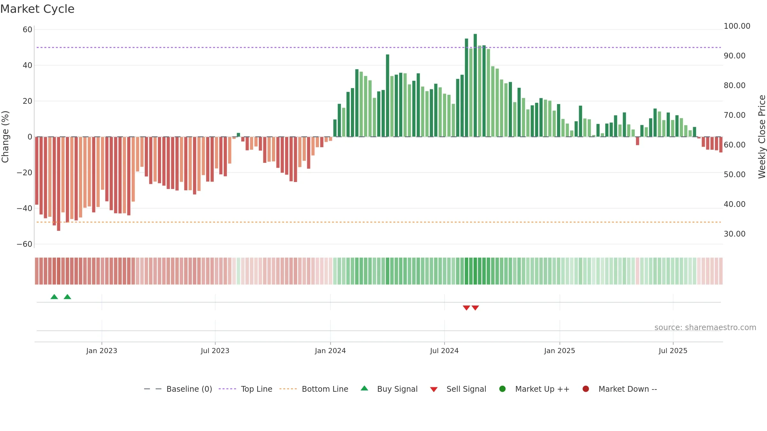
Task: Toggle the Bottom Line legend entry
Action: [x=314, y=389]
